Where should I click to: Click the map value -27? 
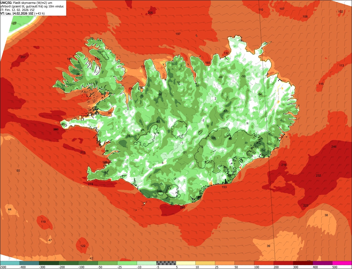point(14,23)
